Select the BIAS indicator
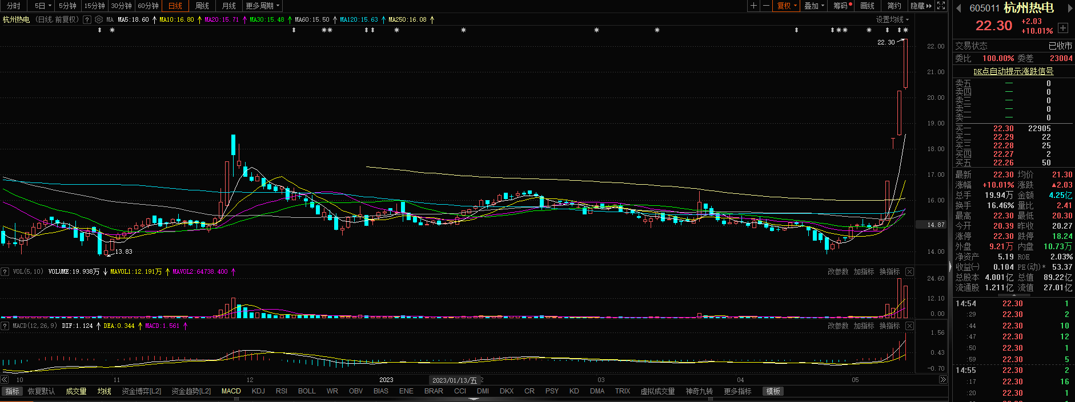Viewport: 1075px width, 402px height. (380, 391)
